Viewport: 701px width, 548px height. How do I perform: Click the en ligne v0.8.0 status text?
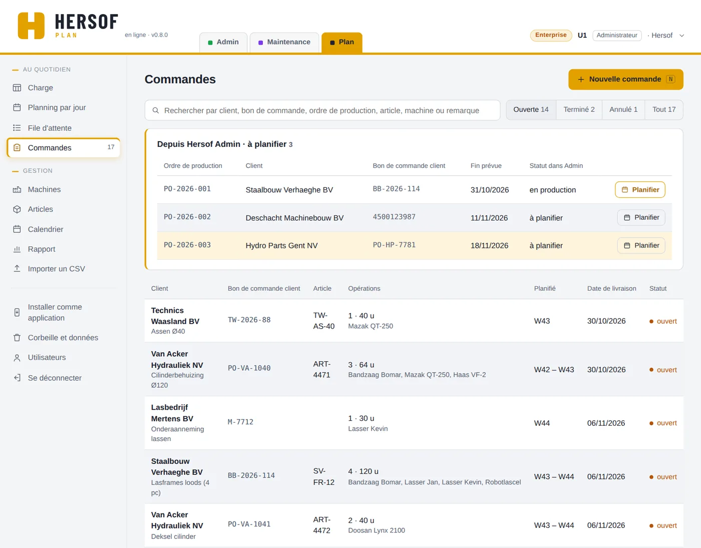[x=146, y=35]
